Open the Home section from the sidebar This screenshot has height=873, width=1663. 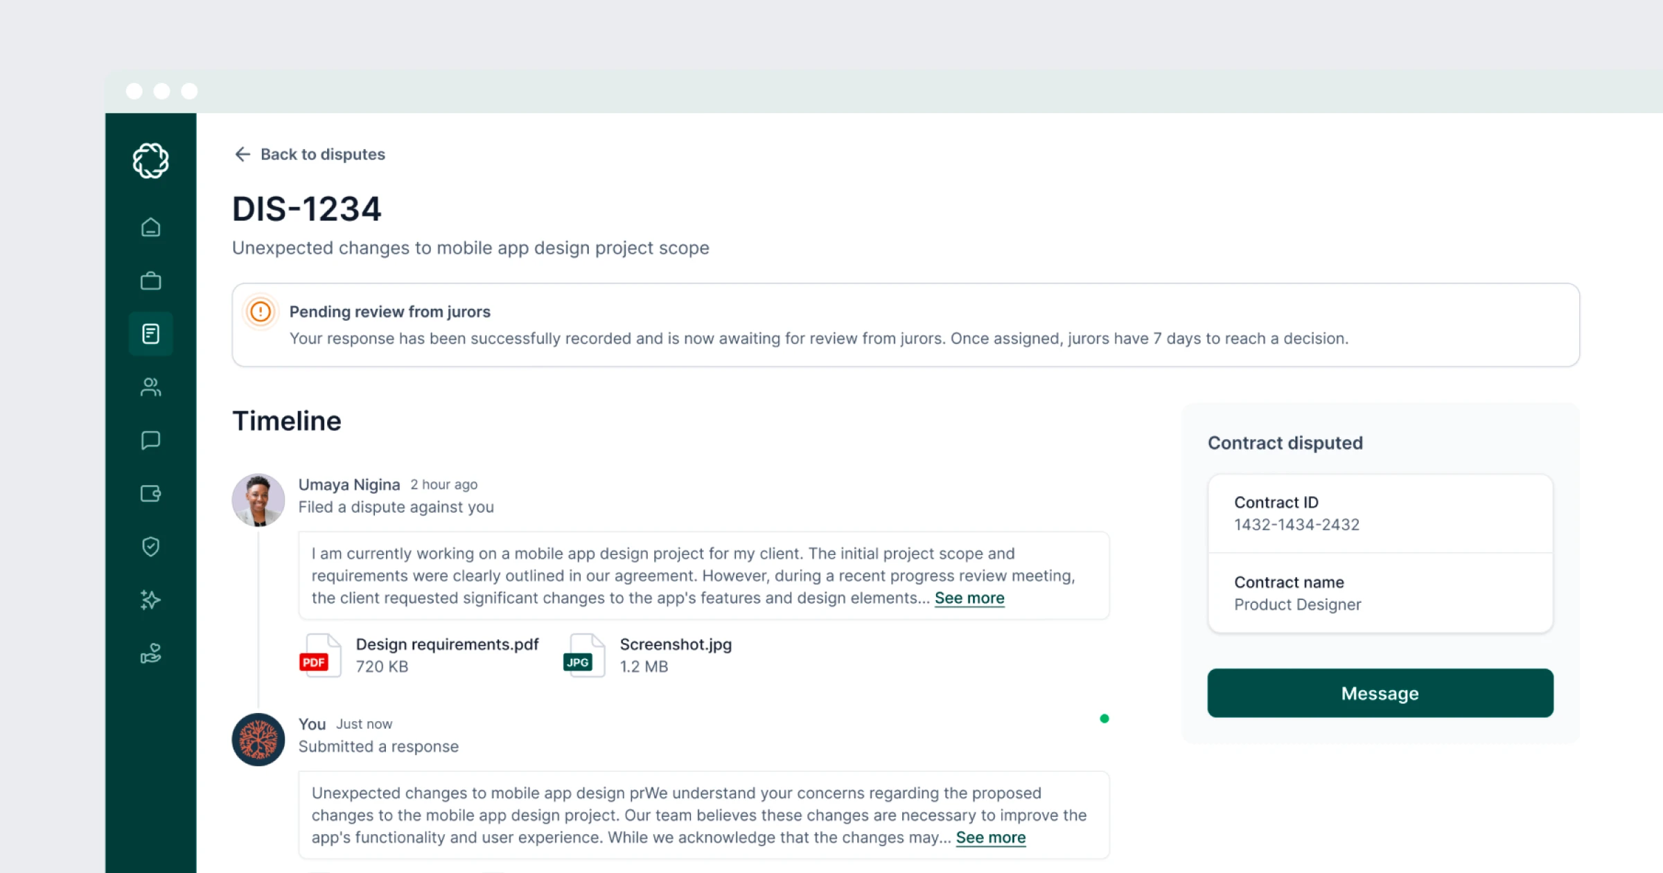click(x=150, y=227)
